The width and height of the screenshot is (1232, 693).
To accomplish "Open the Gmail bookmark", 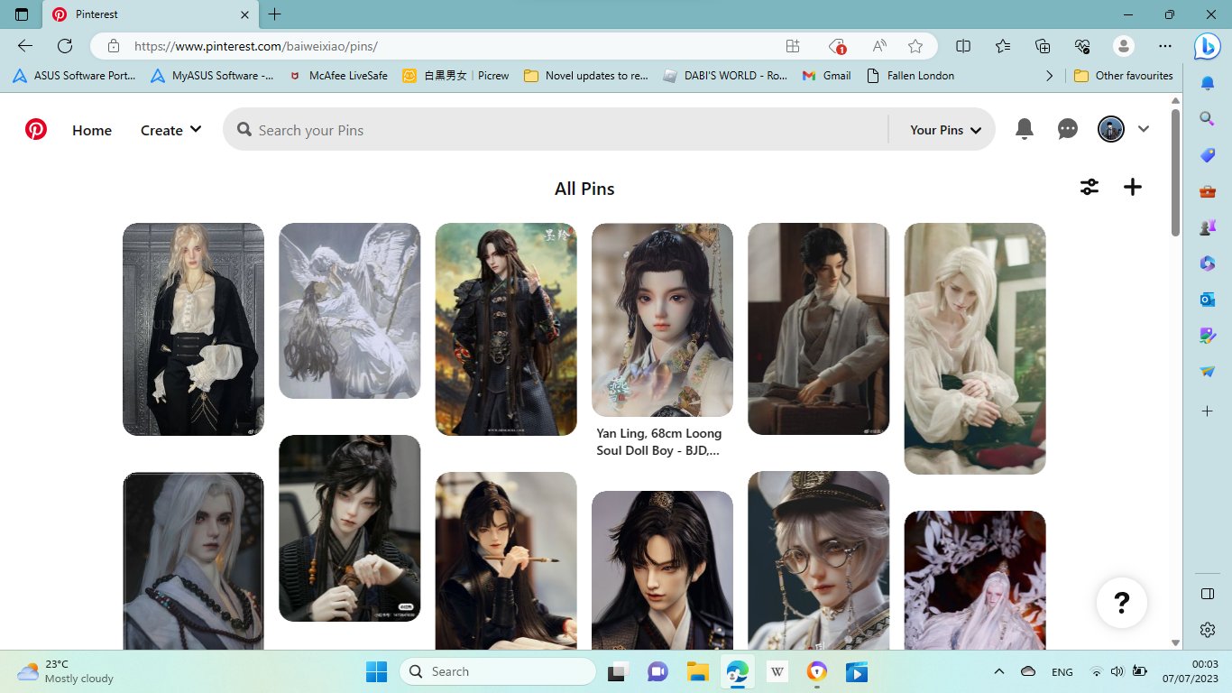I will pos(827,76).
